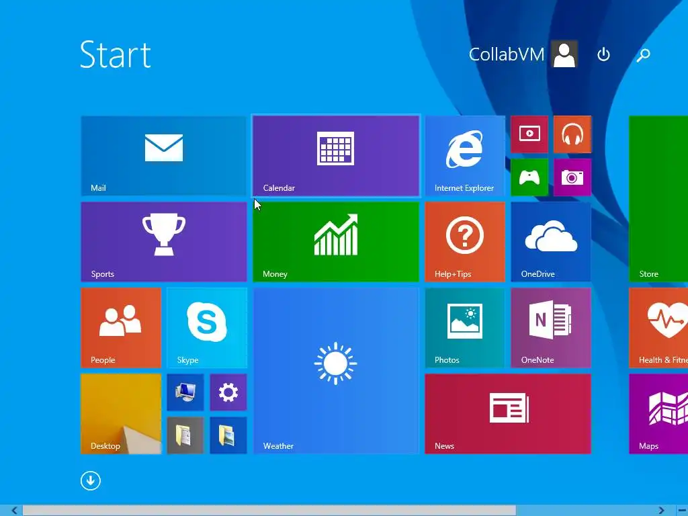This screenshot has width=688, height=516.
Task: Open the Store tile
Action: (x=658, y=198)
